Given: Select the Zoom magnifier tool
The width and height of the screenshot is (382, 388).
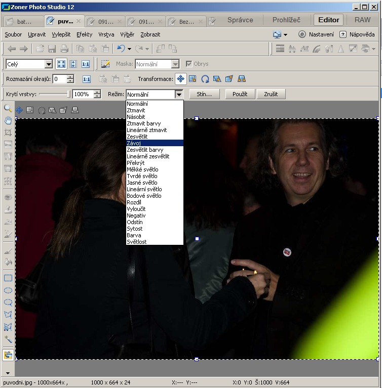Looking at the screenshot, I should [x=8, y=108].
